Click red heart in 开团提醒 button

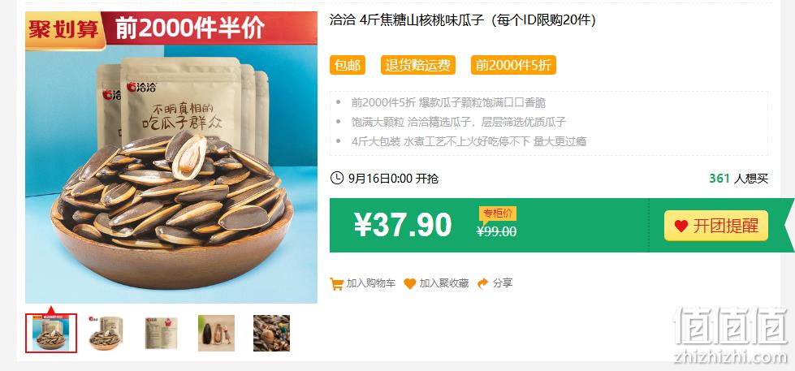(681, 226)
